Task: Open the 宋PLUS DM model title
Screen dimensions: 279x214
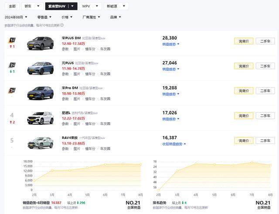Action: [71, 38]
